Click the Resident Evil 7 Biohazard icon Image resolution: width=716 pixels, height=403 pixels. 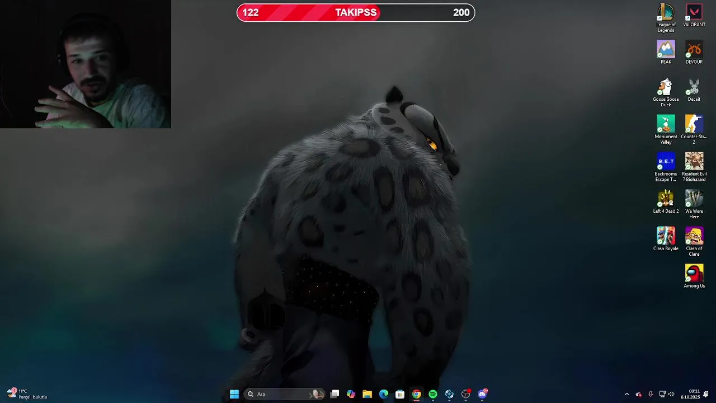click(x=694, y=167)
